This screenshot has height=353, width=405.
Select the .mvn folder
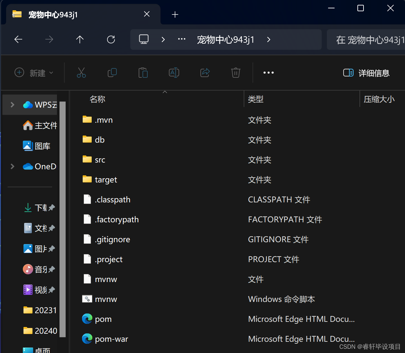click(x=97, y=120)
